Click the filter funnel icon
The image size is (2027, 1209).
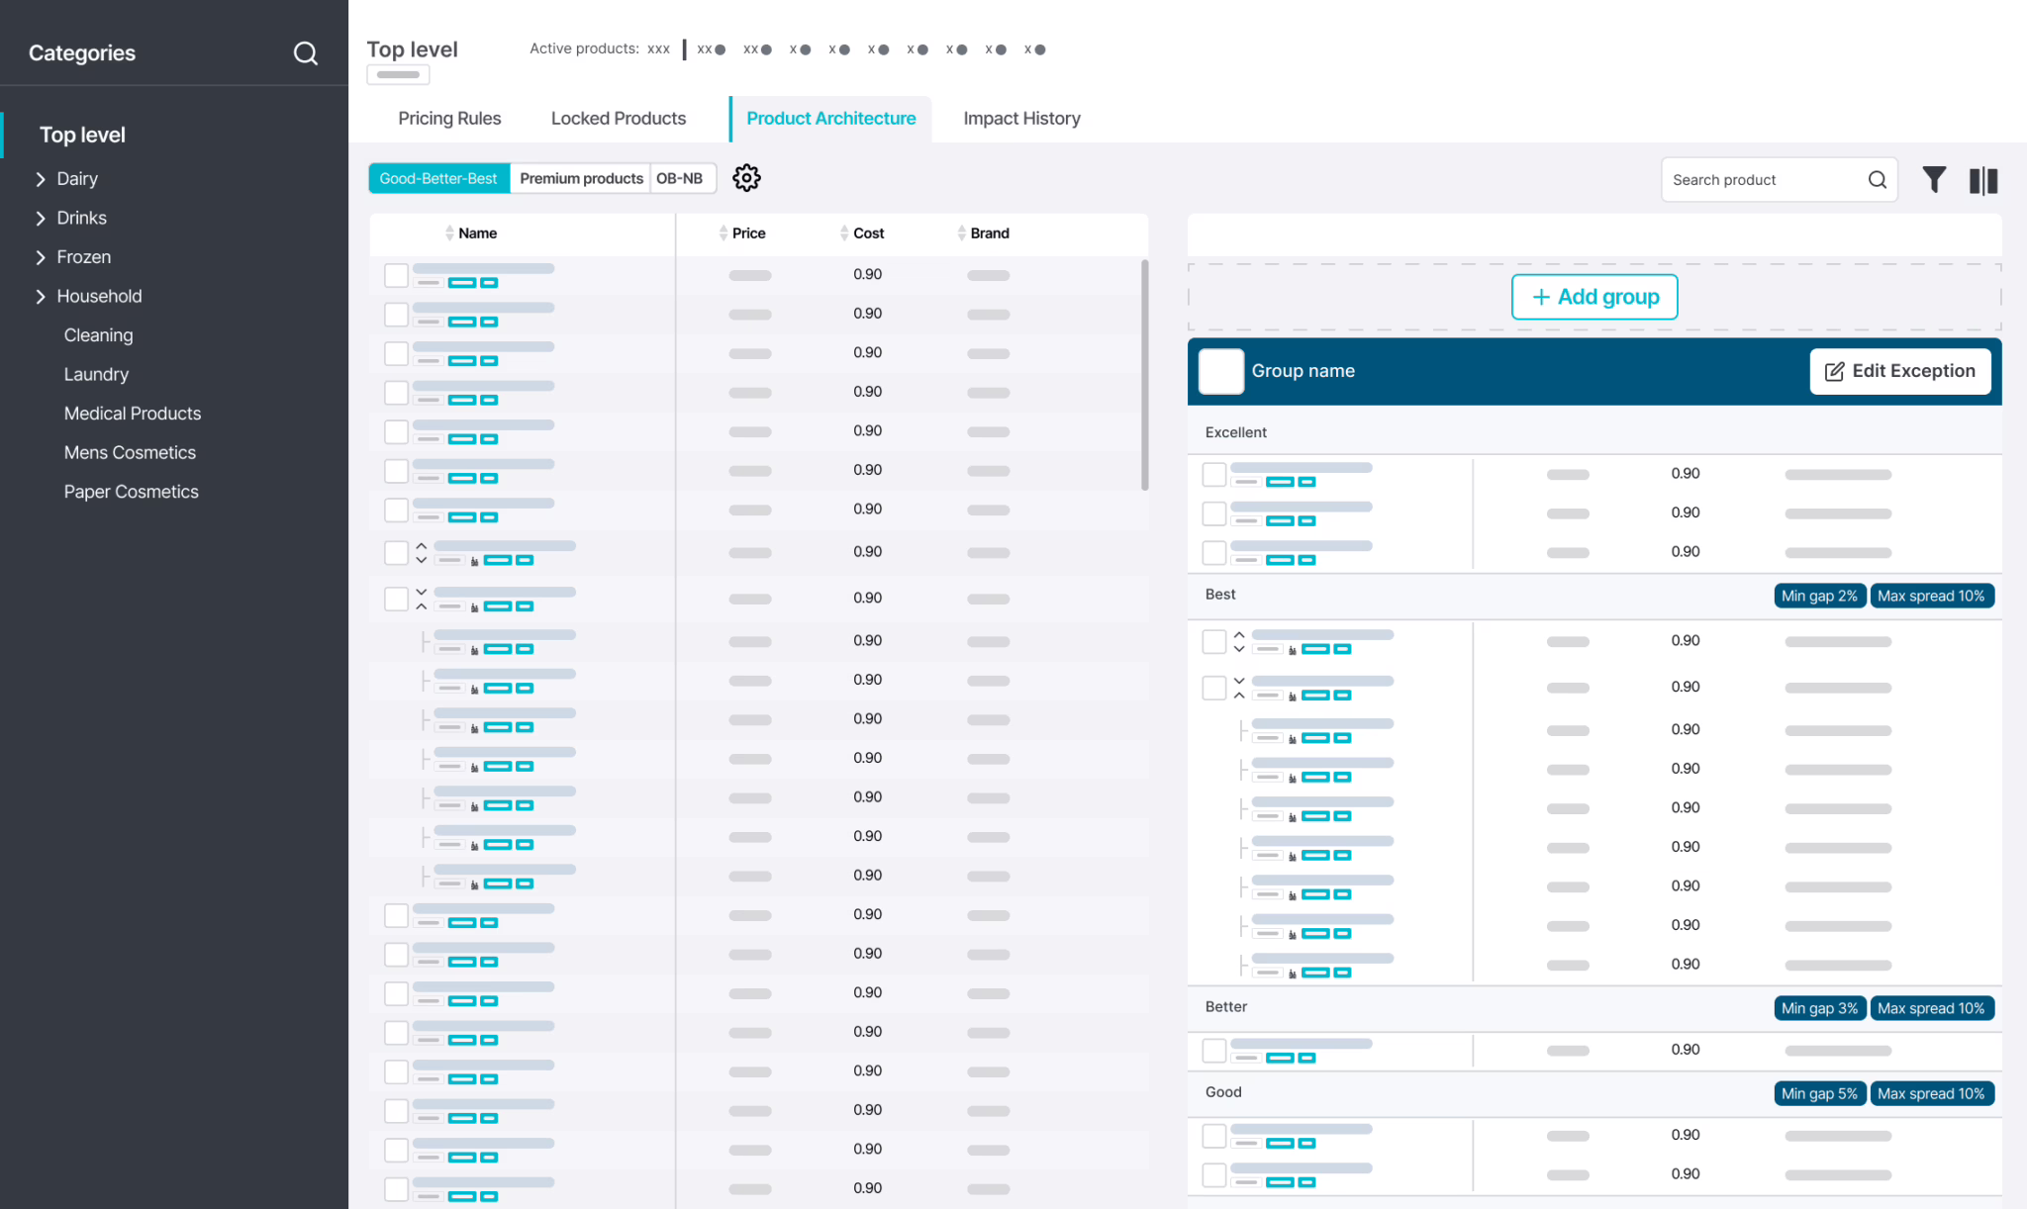pos(1934,180)
